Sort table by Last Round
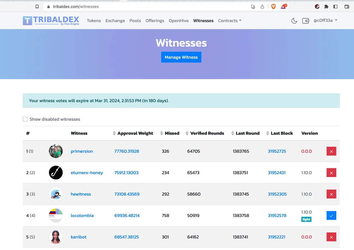This screenshot has width=354, height=250. [x=246, y=133]
